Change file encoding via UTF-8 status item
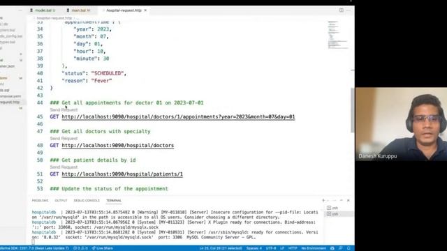This screenshot has width=447, height=251. [271, 248]
